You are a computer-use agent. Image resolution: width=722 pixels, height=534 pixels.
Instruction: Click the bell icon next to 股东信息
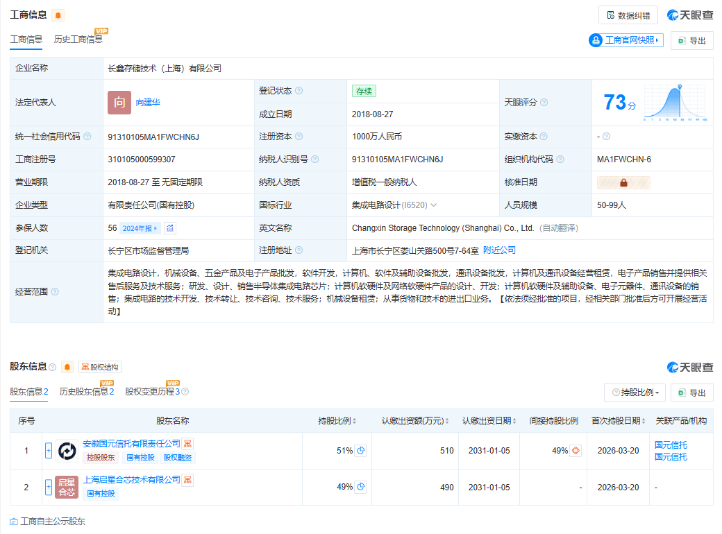(x=67, y=367)
